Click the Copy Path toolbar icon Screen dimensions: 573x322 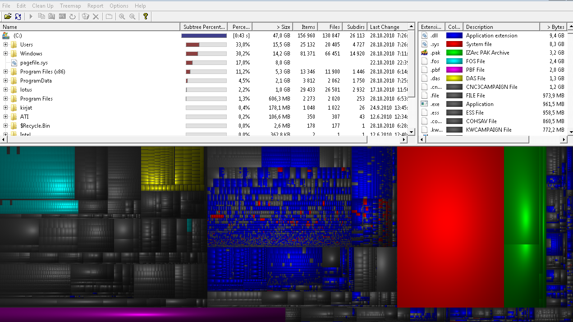(41, 16)
